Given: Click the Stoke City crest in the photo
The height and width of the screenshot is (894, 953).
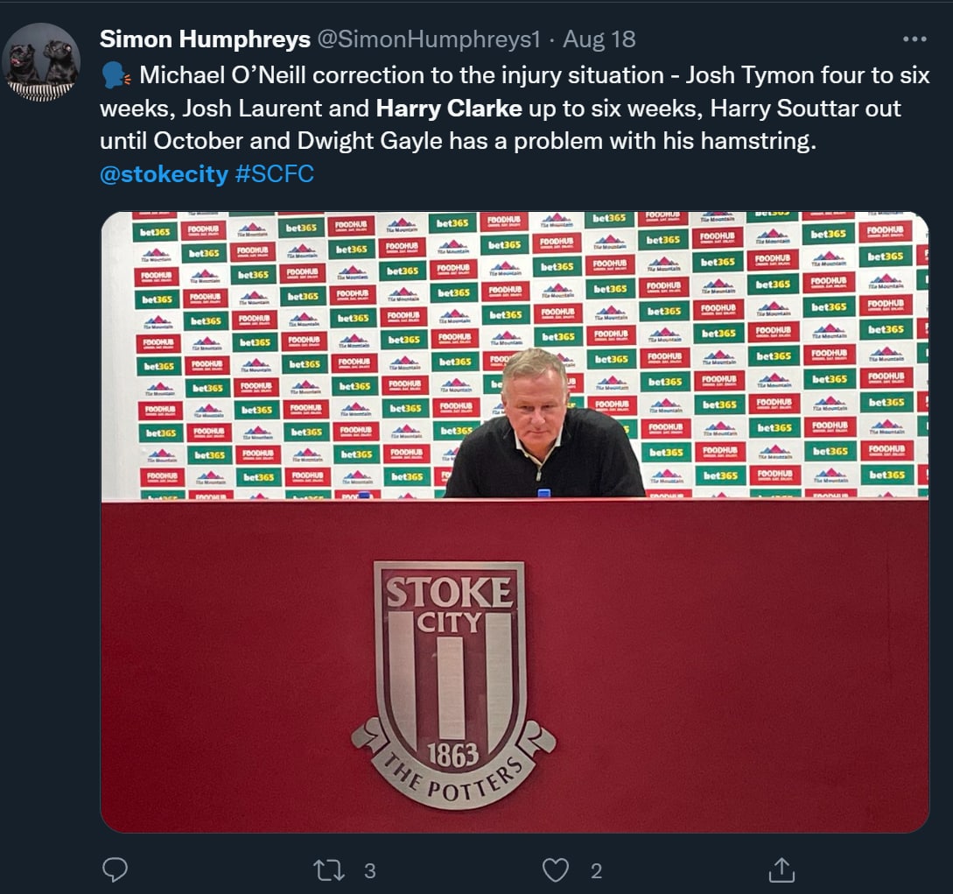Looking at the screenshot, I should 452,665.
